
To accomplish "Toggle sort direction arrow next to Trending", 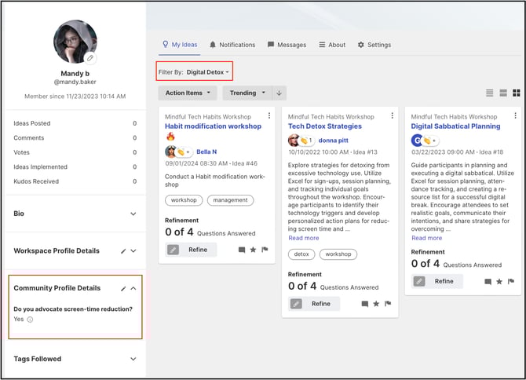I will click(279, 93).
